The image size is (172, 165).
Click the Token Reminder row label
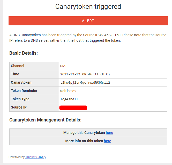click(x=24, y=91)
